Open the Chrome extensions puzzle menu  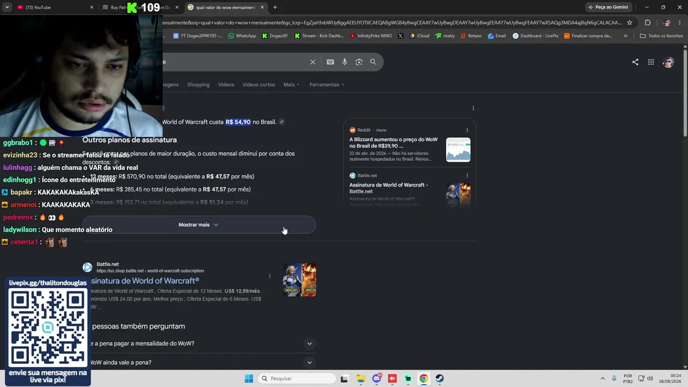648,23
